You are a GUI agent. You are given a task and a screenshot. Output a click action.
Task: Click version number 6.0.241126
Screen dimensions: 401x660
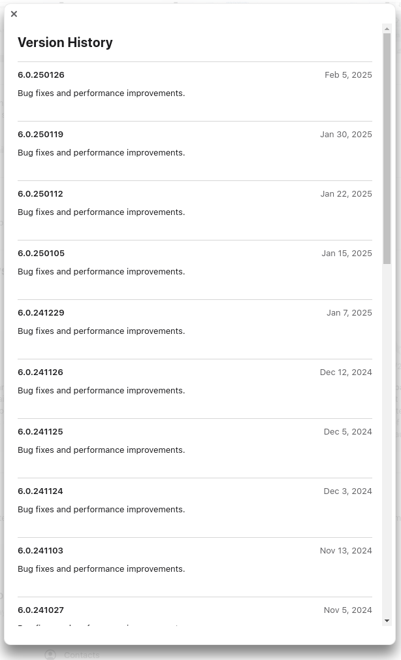(40, 372)
